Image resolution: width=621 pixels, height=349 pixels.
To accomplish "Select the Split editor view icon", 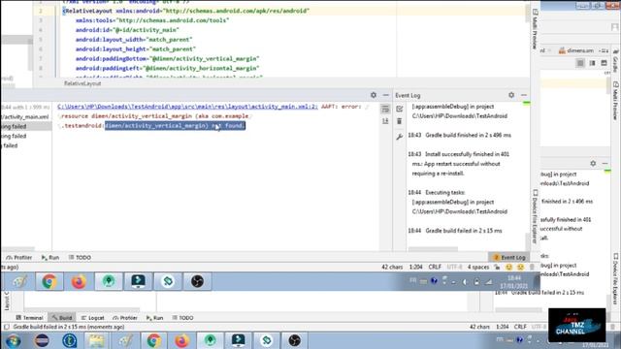I will pyautogui.click(x=592, y=63).
